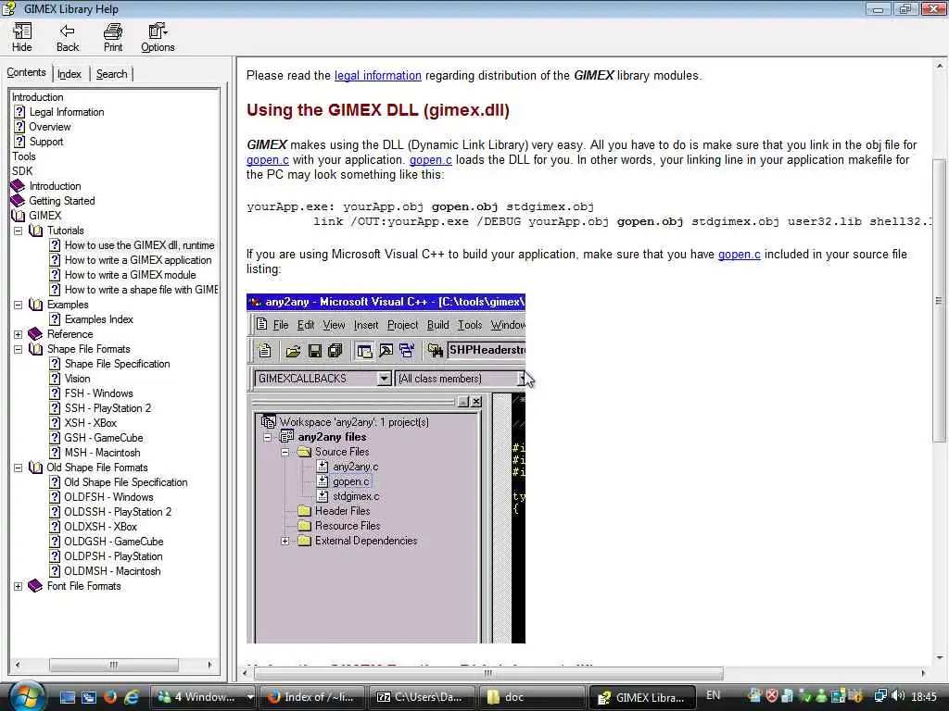Open the OLDXSH - XBox topic
The width and height of the screenshot is (949, 711).
click(x=100, y=527)
